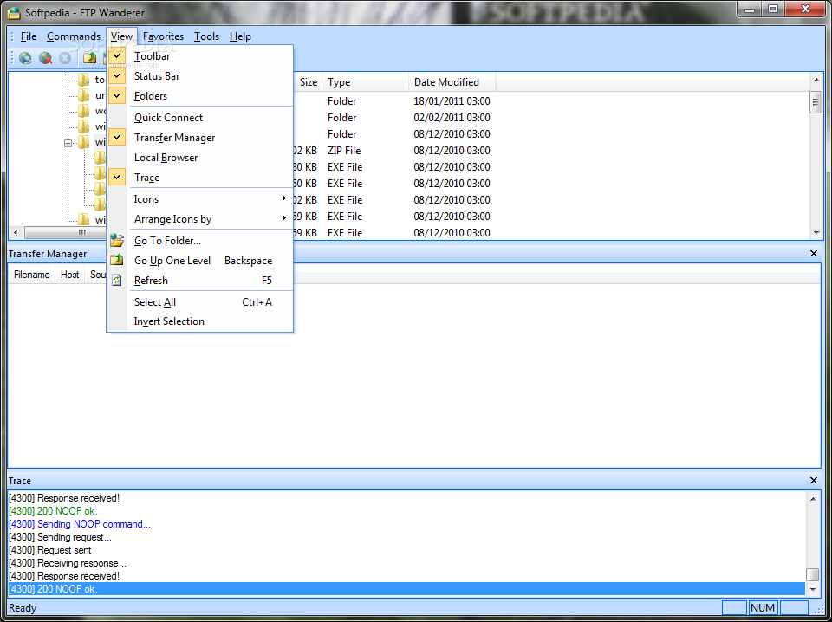Click the file list scroll up arrow
The width and height of the screenshot is (832, 622).
(x=816, y=80)
